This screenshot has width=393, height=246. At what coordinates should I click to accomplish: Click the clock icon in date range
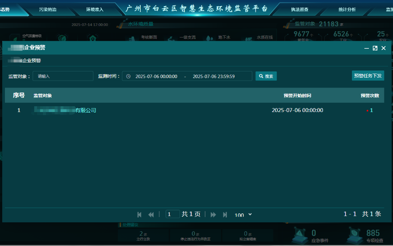click(x=129, y=76)
